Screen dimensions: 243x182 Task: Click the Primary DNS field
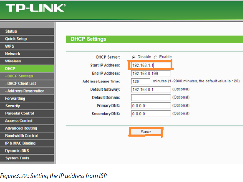pyautogui.click(x=151, y=106)
